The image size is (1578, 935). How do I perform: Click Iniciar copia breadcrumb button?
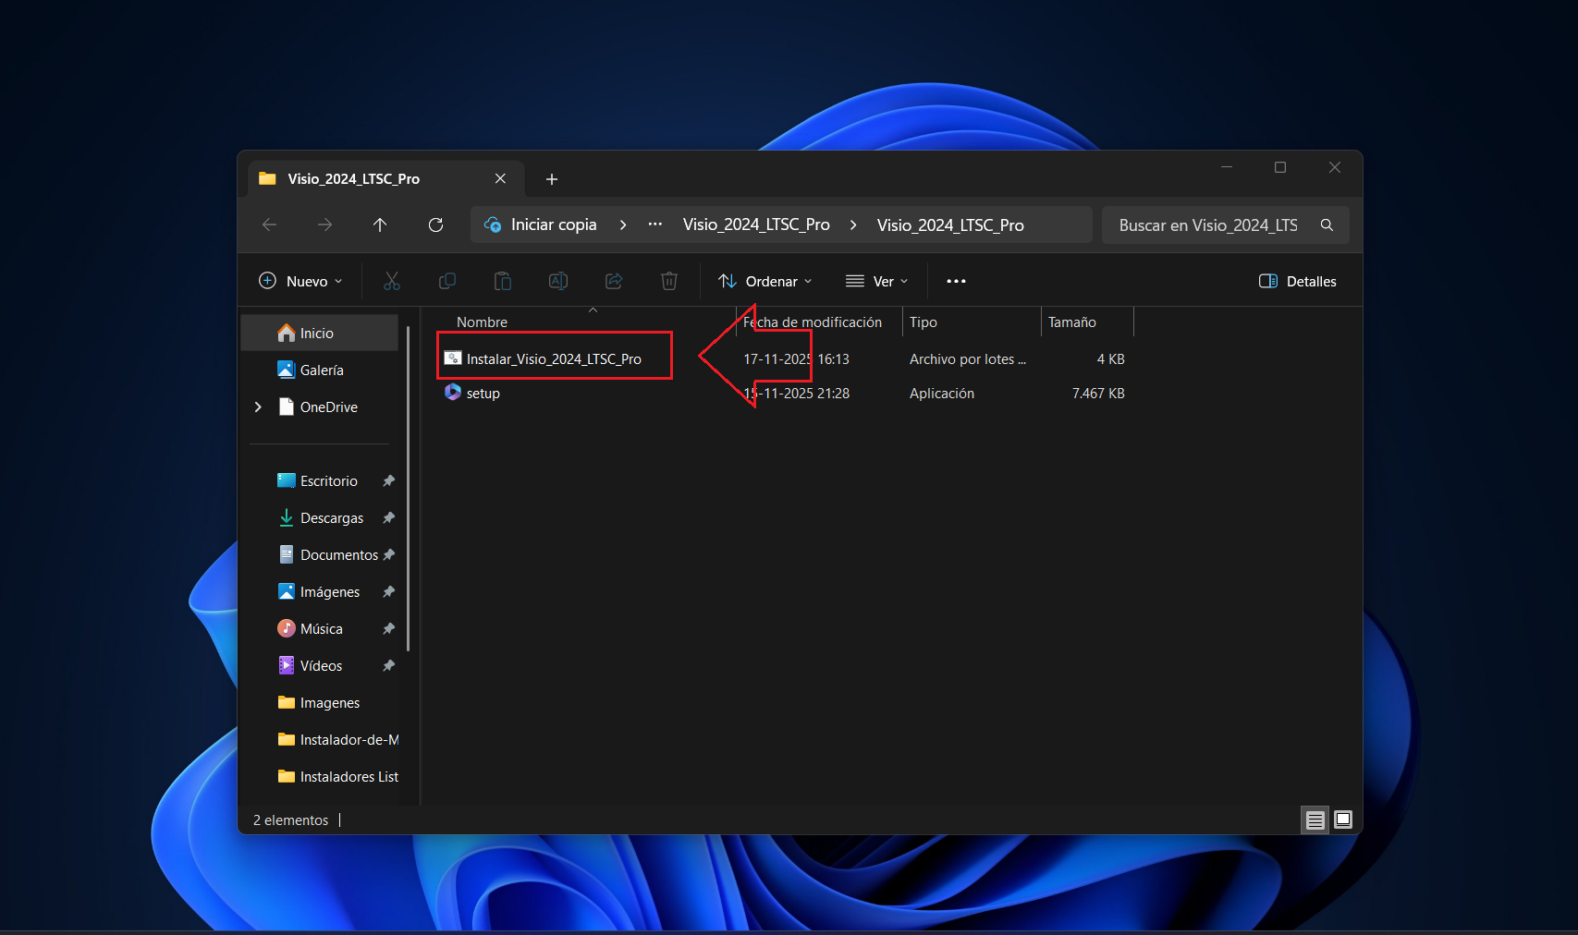click(x=554, y=225)
